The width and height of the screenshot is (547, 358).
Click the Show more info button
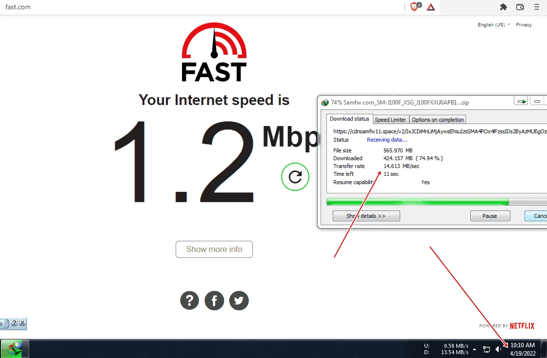[x=214, y=250]
